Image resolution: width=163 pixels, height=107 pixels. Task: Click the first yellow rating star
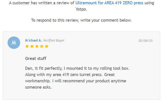[x=27, y=46]
